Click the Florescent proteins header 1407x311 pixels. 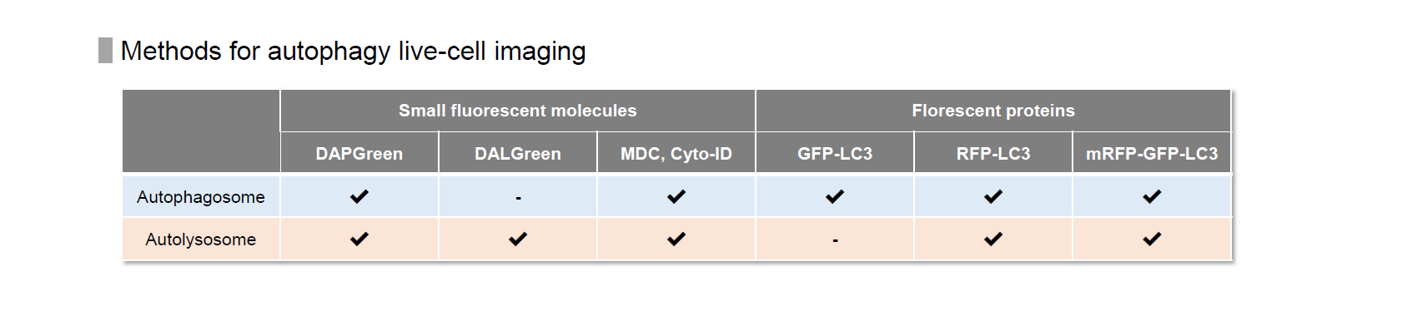point(993,111)
